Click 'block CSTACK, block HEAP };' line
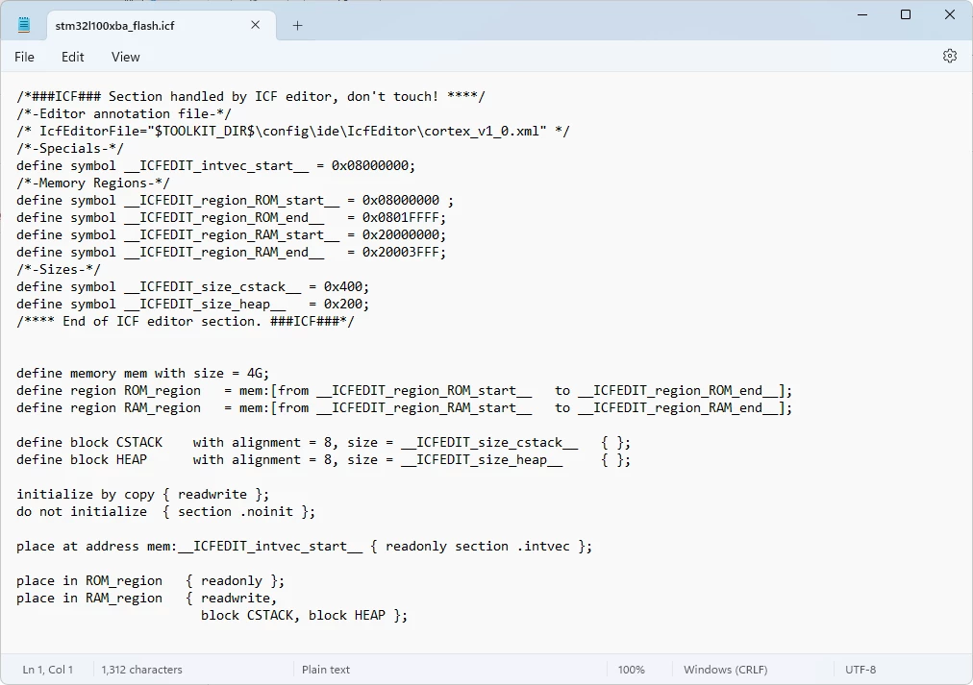The width and height of the screenshot is (973, 685). [x=304, y=616]
